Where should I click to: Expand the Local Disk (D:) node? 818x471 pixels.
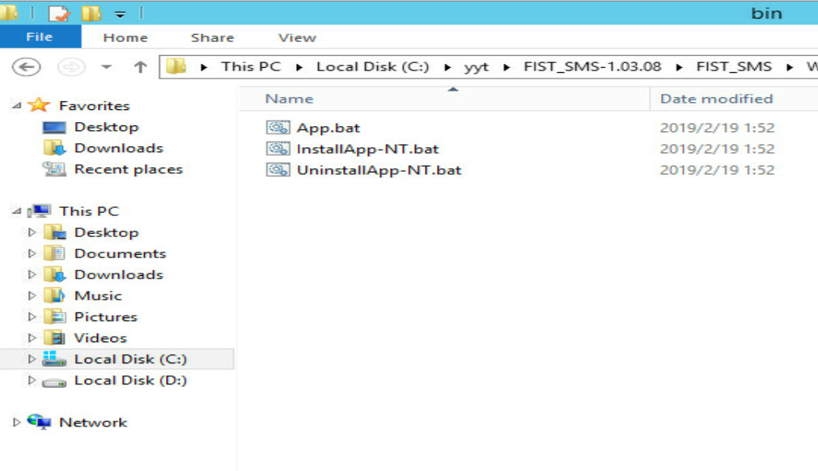pos(32,380)
